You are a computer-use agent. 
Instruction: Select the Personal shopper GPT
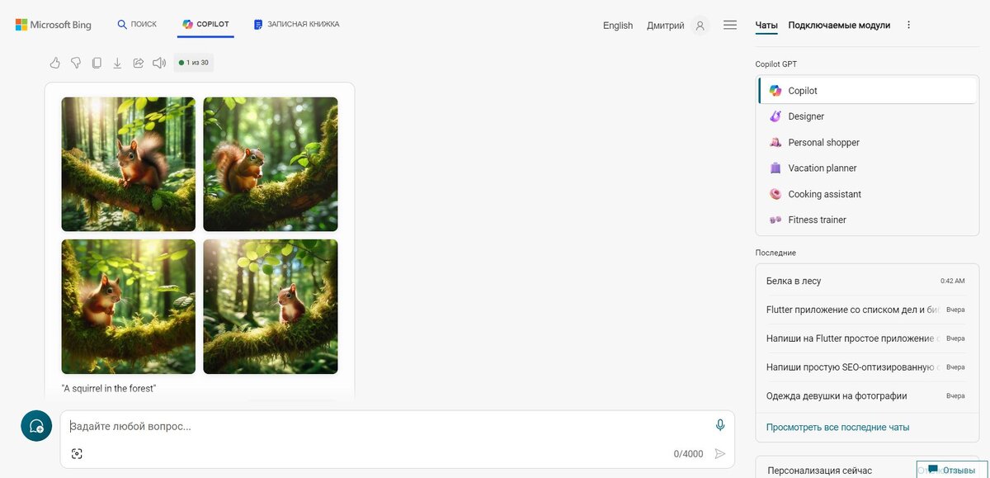tap(868, 142)
